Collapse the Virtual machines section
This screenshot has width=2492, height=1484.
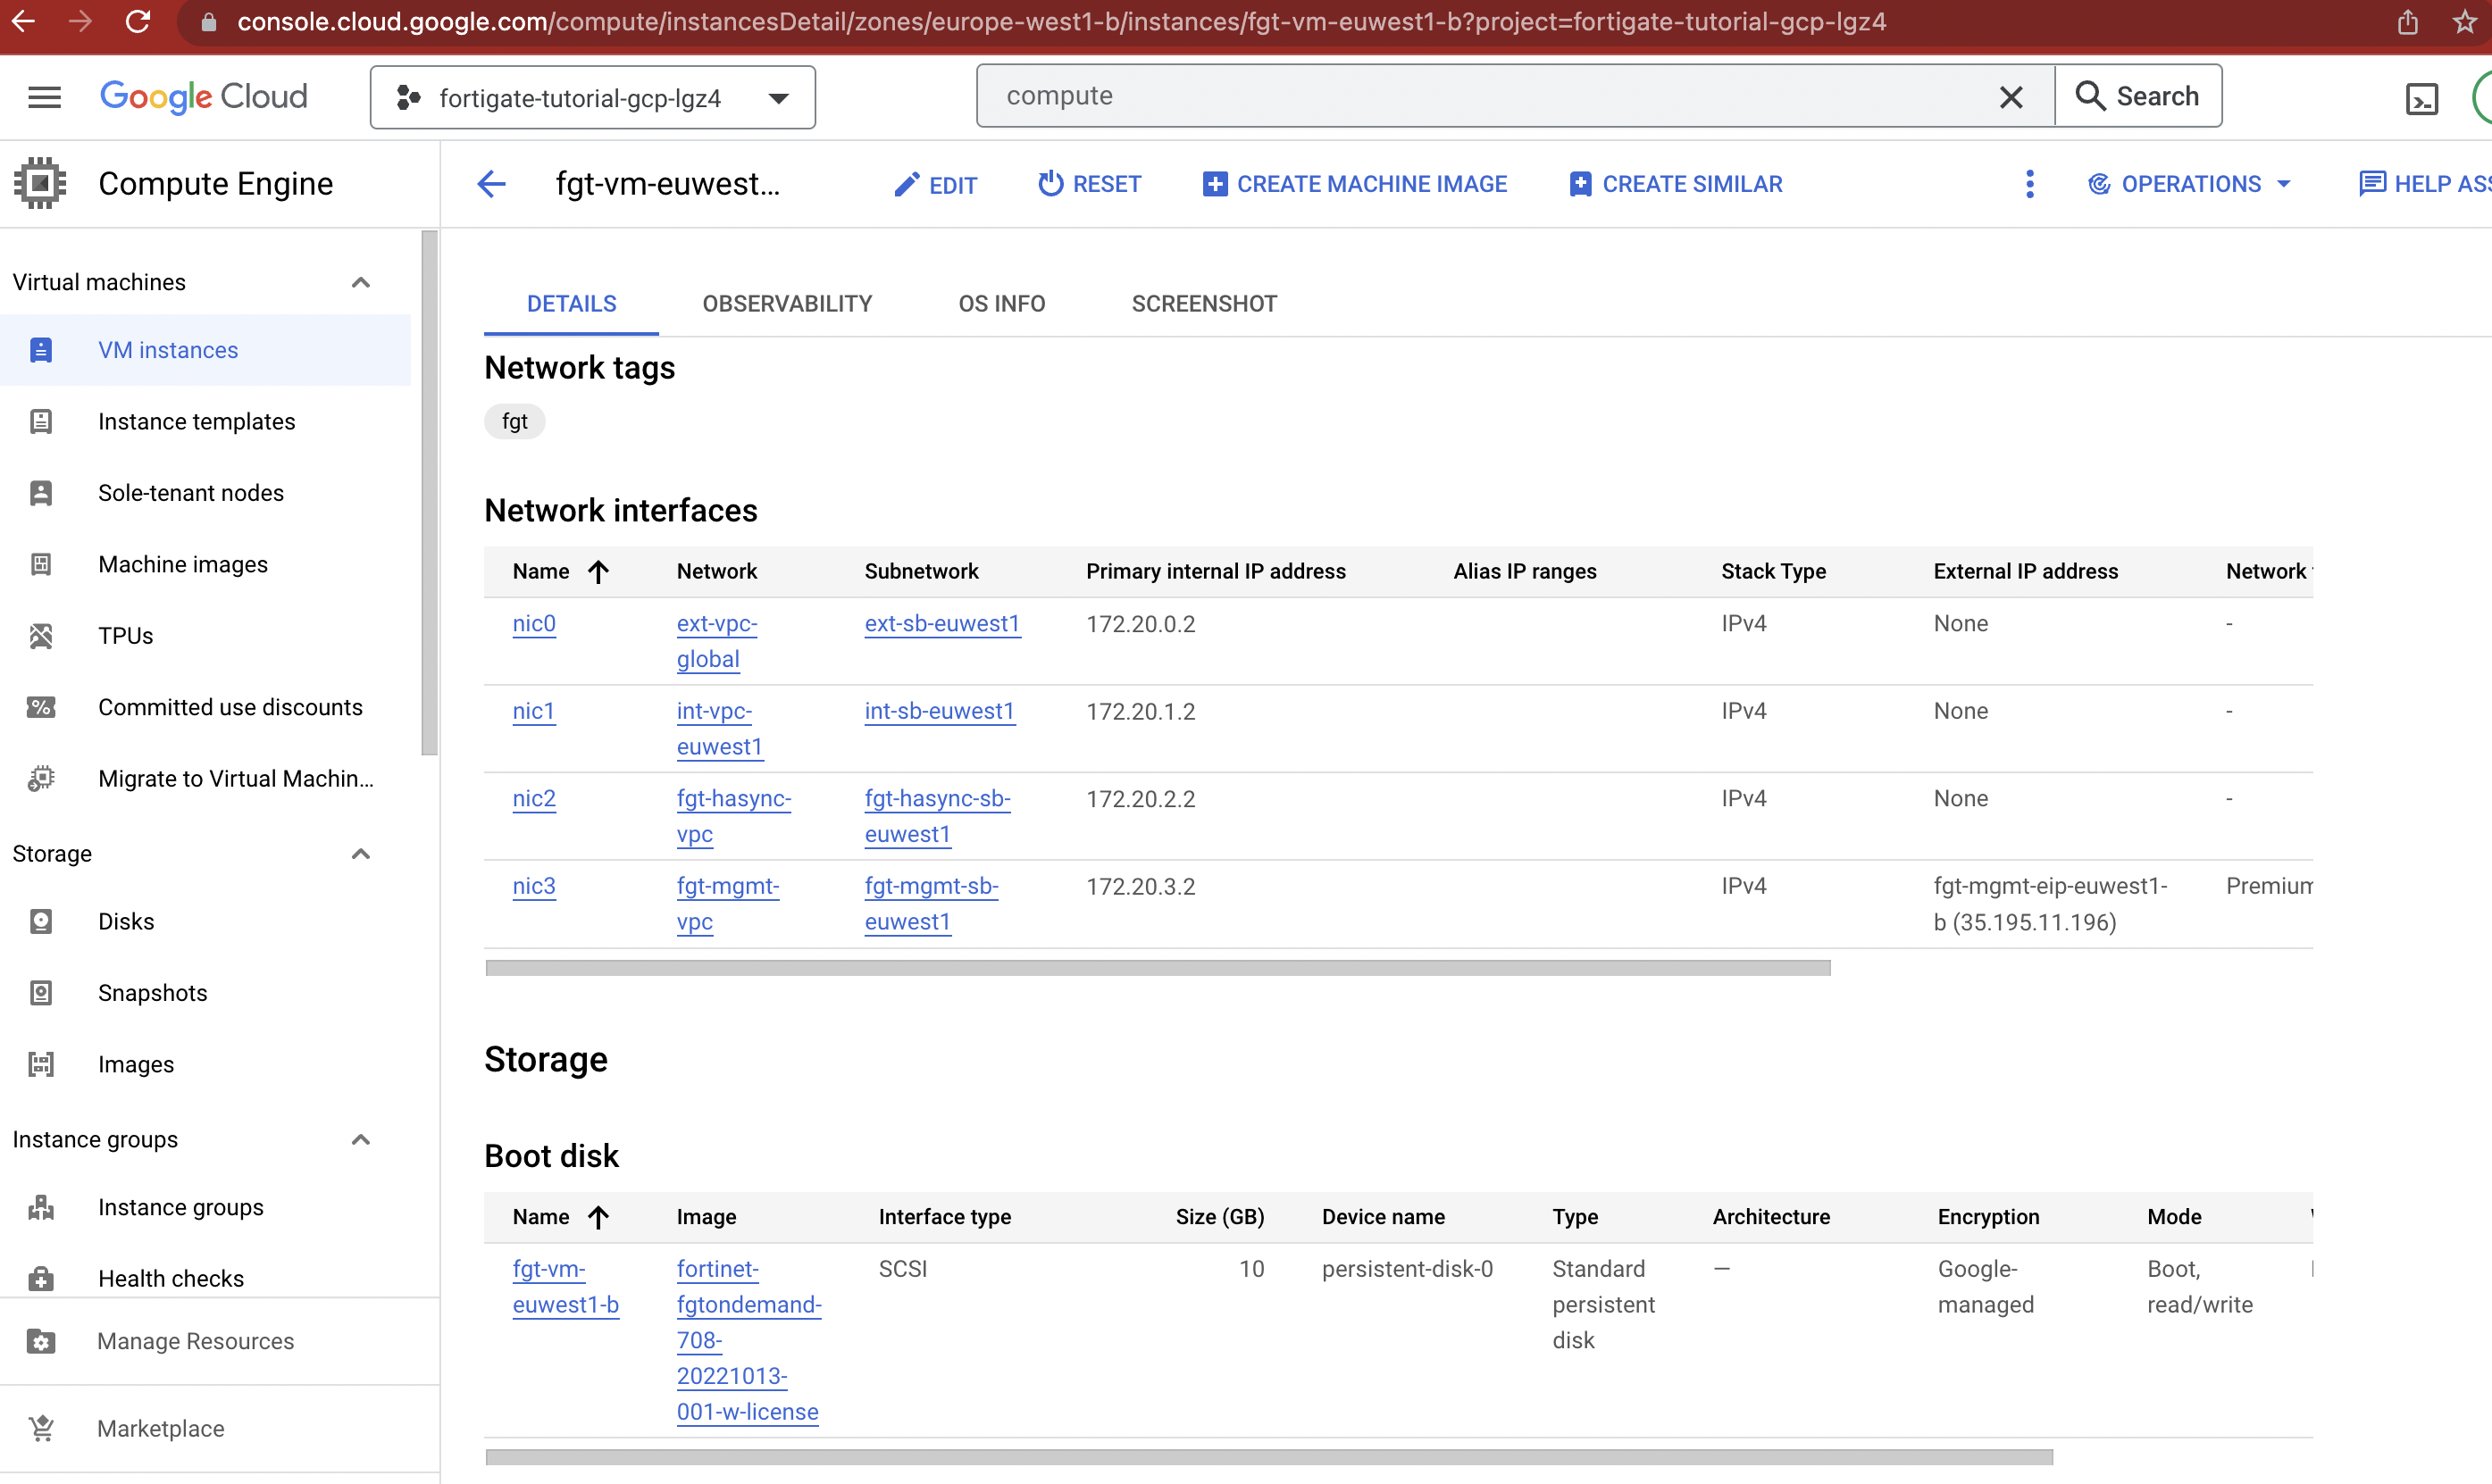pyautogui.click(x=360, y=282)
